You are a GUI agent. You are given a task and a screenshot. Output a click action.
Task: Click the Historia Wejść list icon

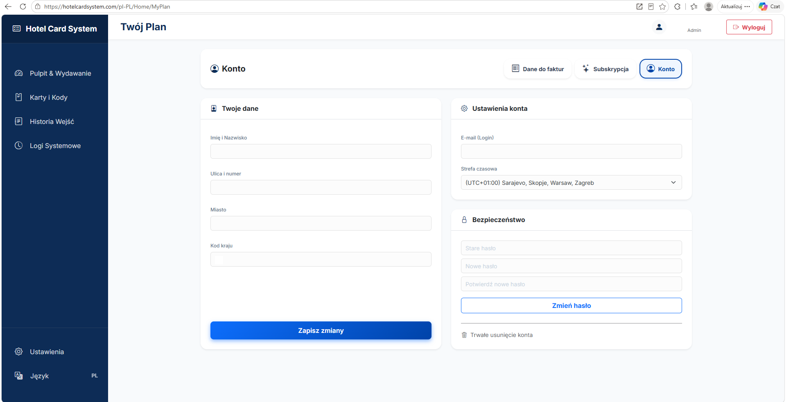[x=19, y=121]
